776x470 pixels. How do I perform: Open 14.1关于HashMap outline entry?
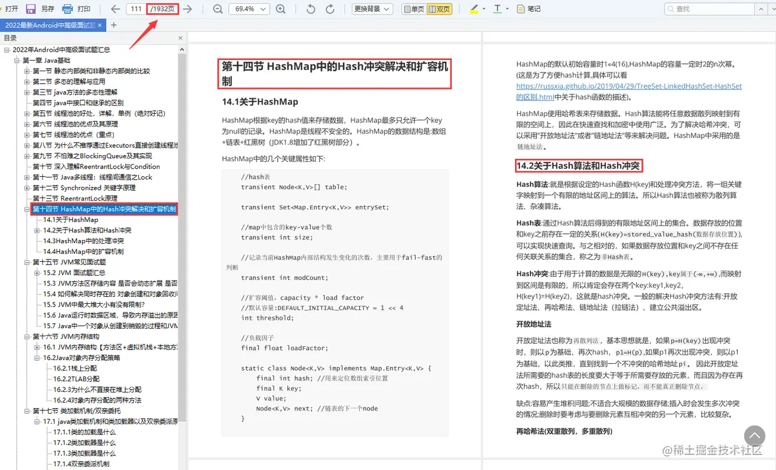point(70,219)
